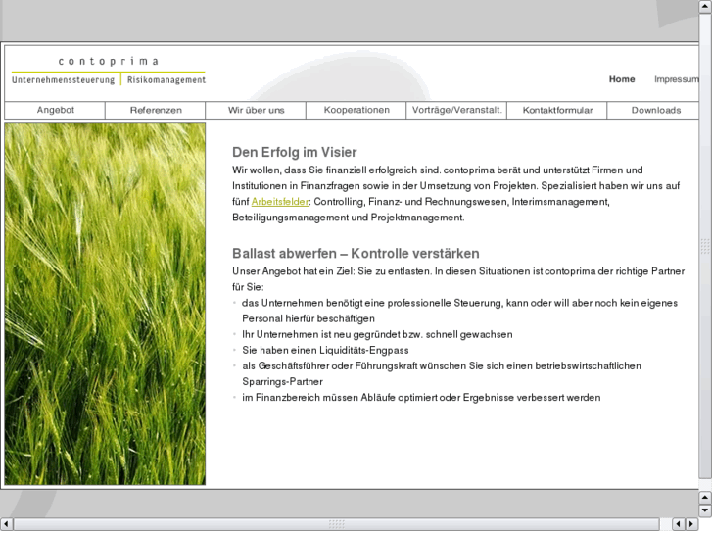This screenshot has height=534, width=712.
Task: Click the horizontal scrollbar thumb
Action: point(336,524)
